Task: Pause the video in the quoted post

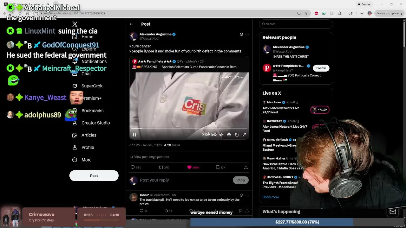Action: (134, 135)
